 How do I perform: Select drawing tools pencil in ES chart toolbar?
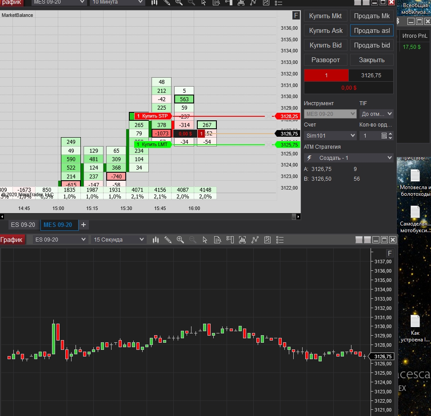(x=168, y=240)
